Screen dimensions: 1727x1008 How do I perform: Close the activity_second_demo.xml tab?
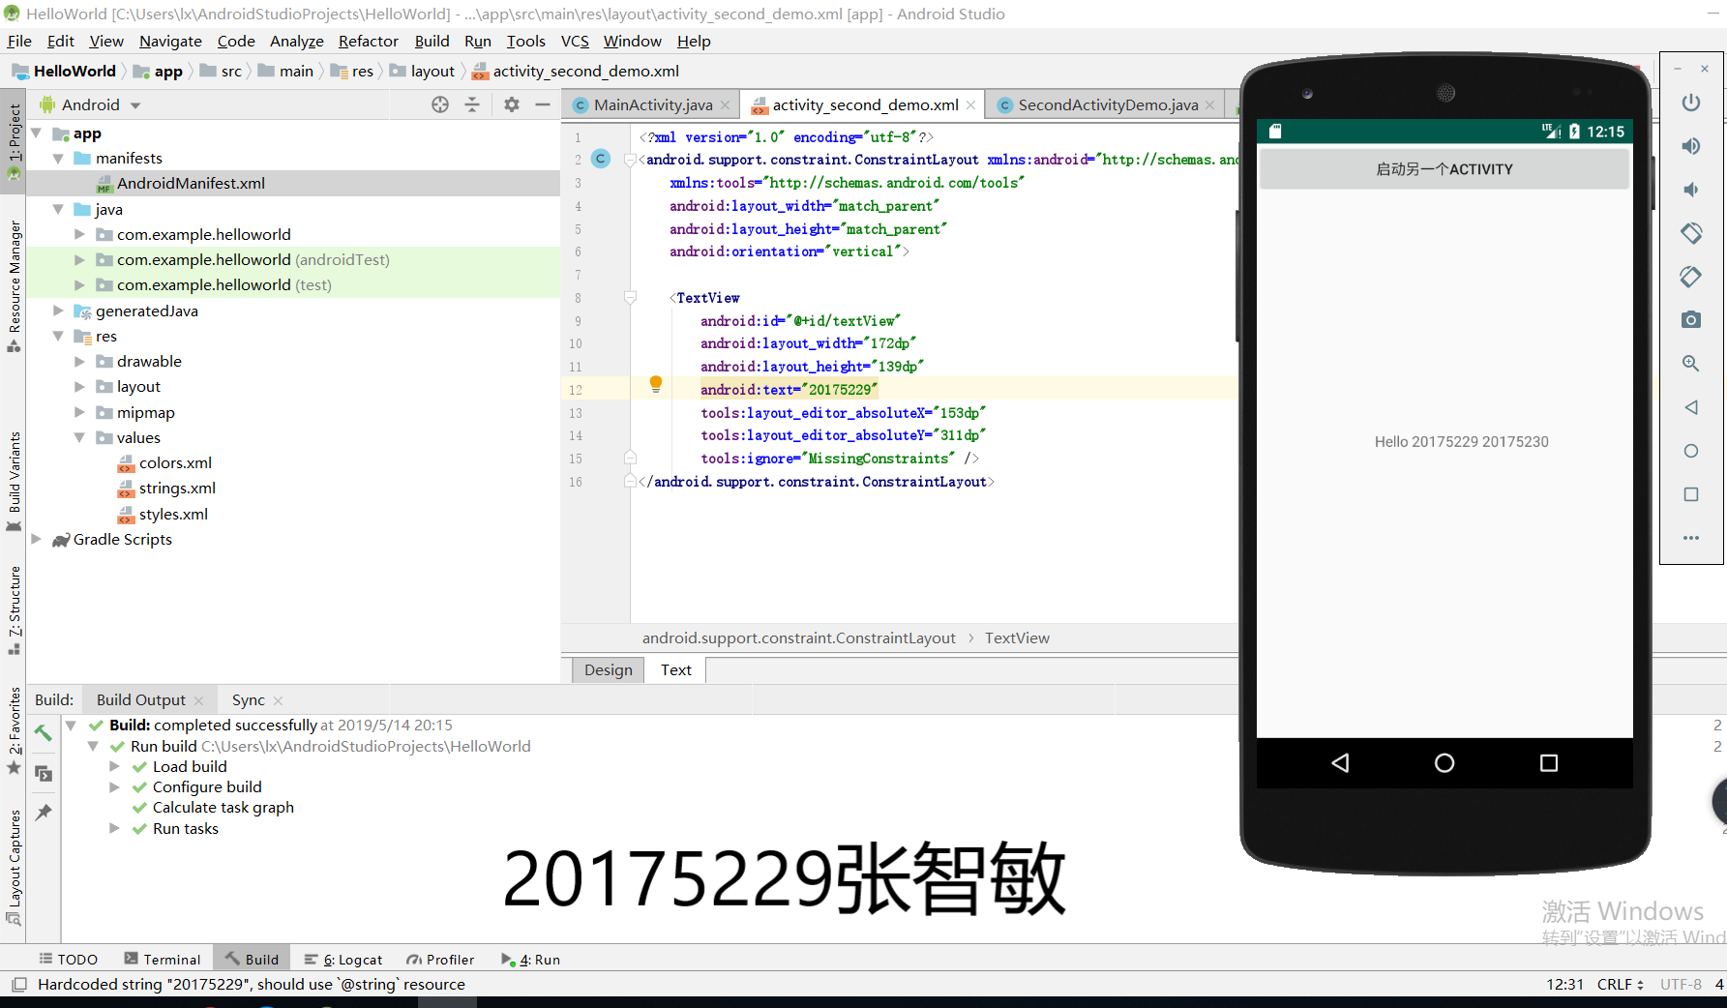970,104
